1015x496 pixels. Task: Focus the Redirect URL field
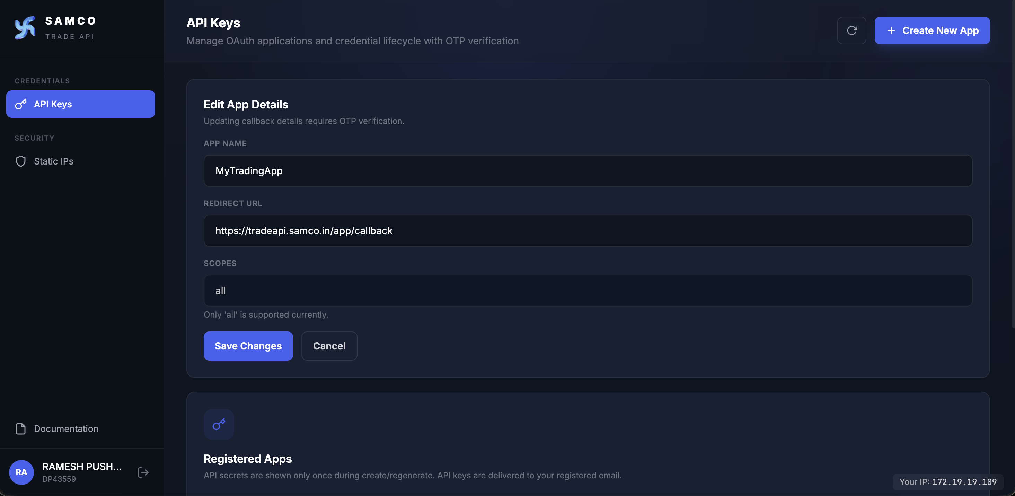(x=588, y=230)
